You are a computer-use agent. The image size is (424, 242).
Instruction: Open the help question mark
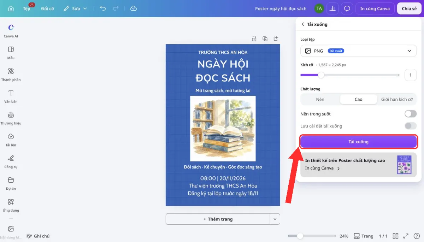(x=417, y=236)
